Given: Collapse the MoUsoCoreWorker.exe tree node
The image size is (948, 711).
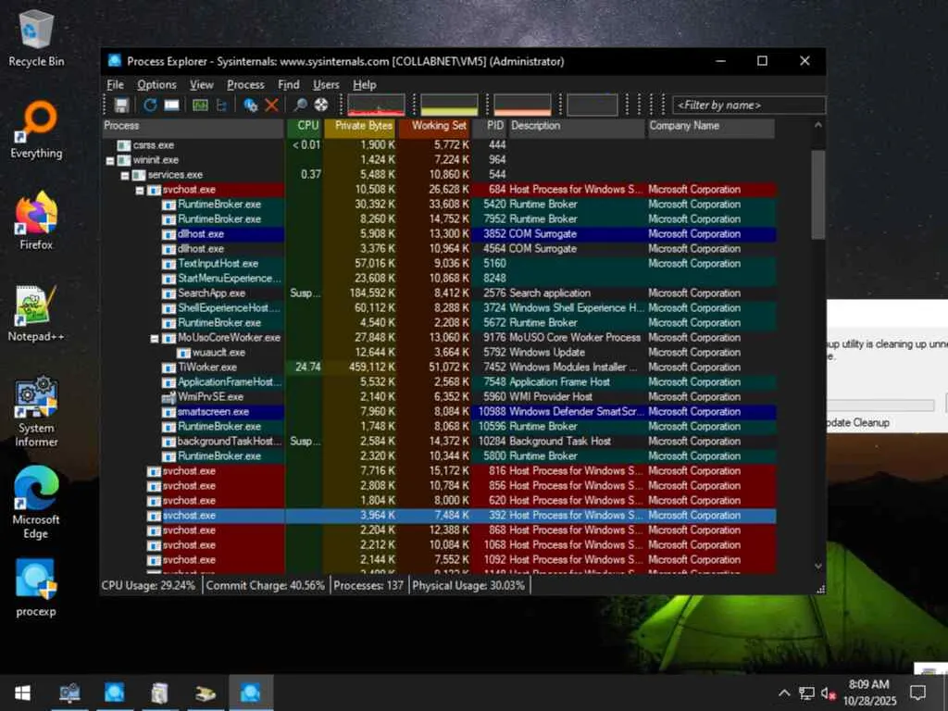Looking at the screenshot, I should [x=155, y=339].
